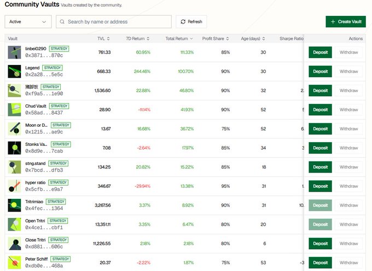
Task: Click the Refresh button
Action: click(191, 22)
